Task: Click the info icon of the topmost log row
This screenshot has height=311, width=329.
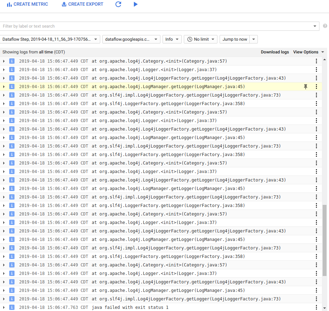Action: 12,61
